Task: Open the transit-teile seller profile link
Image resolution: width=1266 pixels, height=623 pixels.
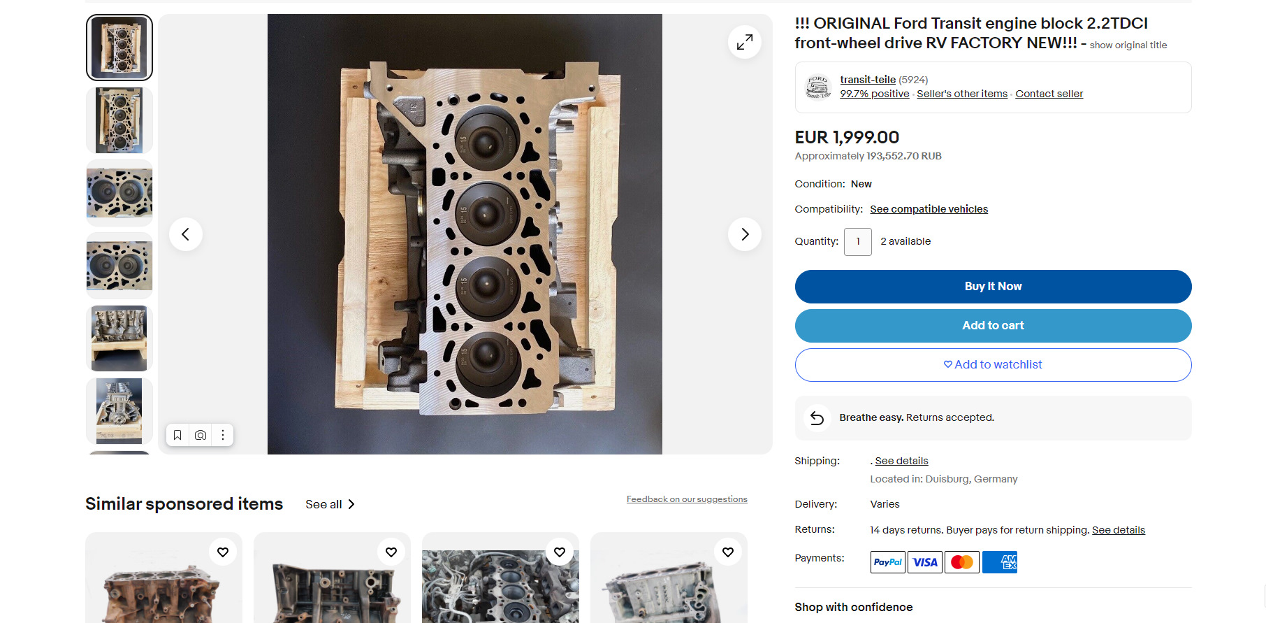Action: point(868,80)
